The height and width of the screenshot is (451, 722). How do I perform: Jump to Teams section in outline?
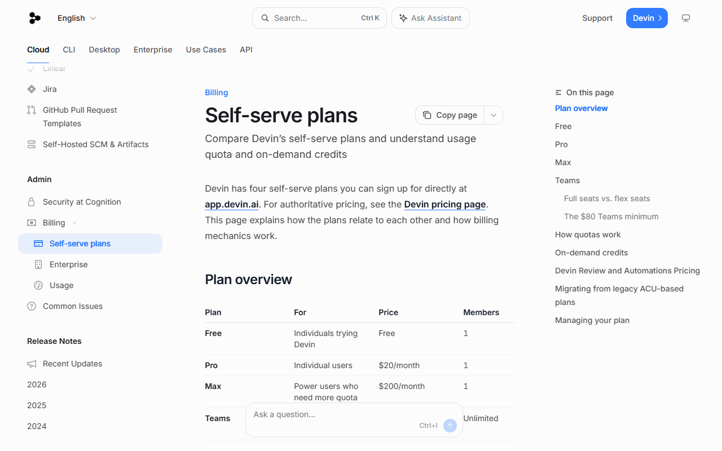pos(567,180)
